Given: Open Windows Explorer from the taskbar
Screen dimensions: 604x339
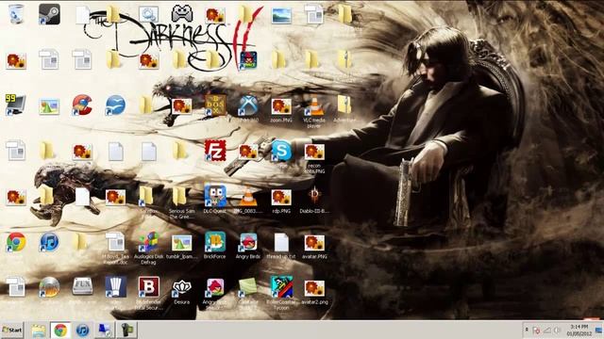Looking at the screenshot, I should (39, 331).
